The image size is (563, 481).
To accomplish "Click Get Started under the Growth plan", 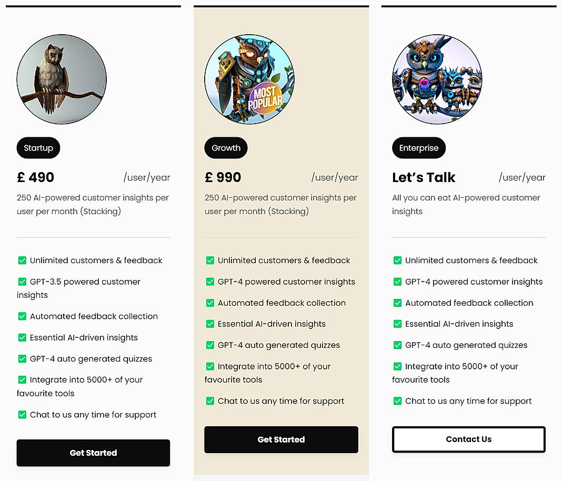I will [281, 439].
